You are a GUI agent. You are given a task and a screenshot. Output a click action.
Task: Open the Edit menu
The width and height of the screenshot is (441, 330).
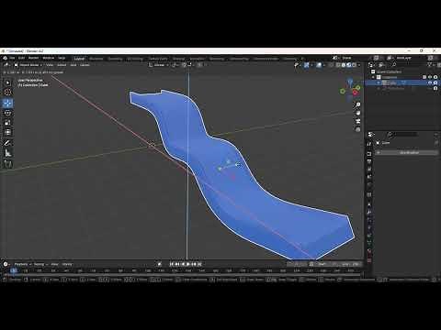[21, 58]
